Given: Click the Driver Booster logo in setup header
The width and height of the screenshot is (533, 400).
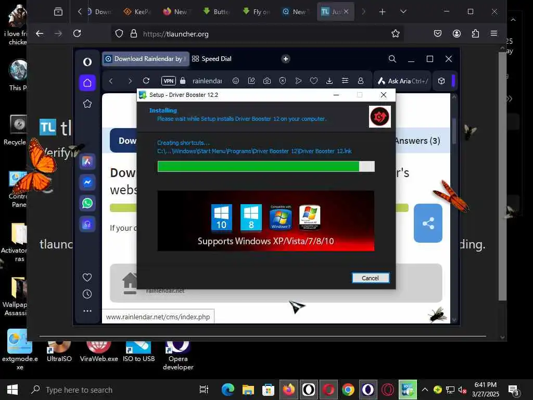Looking at the screenshot, I should pyautogui.click(x=379, y=117).
